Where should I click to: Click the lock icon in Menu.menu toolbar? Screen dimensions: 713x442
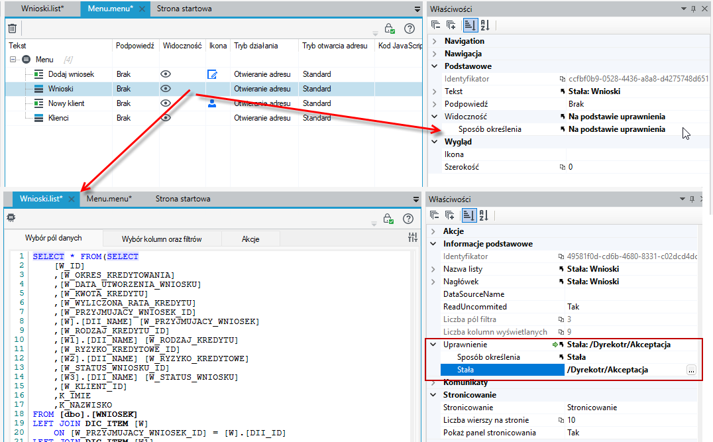(x=389, y=28)
